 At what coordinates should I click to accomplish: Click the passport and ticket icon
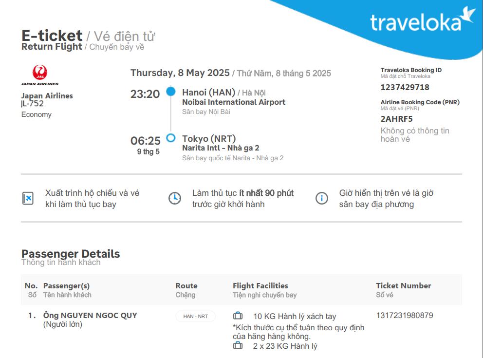click(x=28, y=198)
